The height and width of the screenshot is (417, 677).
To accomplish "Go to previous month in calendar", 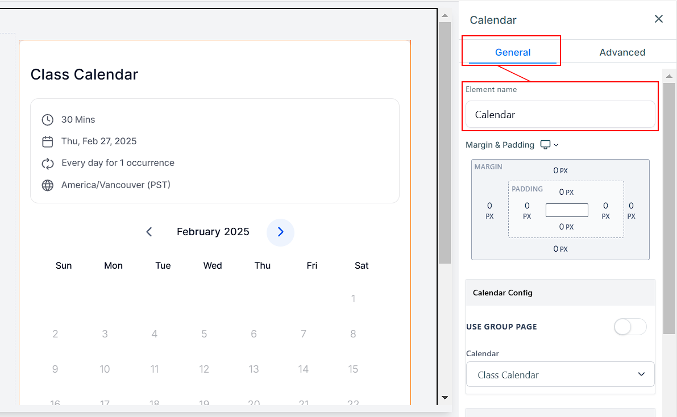I will pos(149,232).
